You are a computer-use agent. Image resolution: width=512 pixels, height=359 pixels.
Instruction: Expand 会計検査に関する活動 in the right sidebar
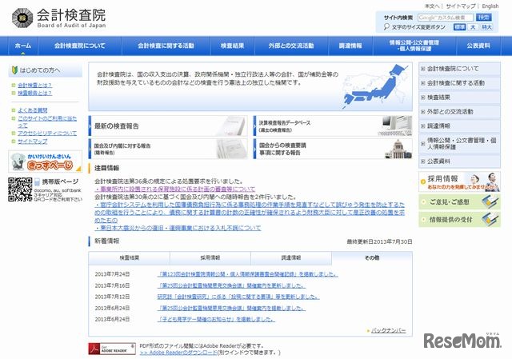[459, 83]
